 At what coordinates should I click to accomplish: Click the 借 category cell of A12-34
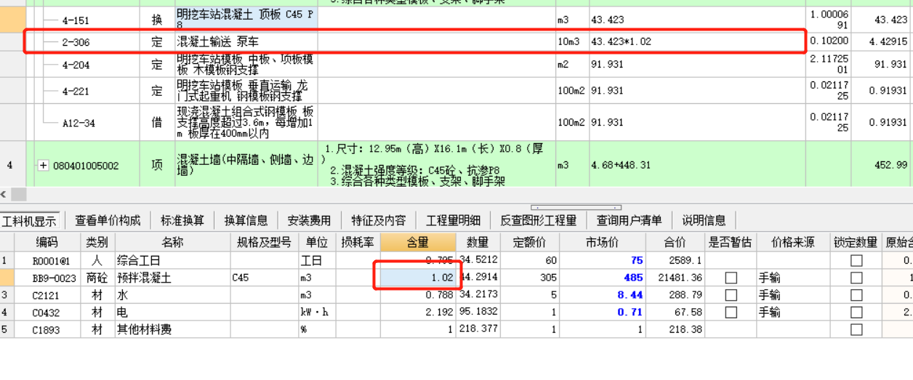[x=157, y=123]
